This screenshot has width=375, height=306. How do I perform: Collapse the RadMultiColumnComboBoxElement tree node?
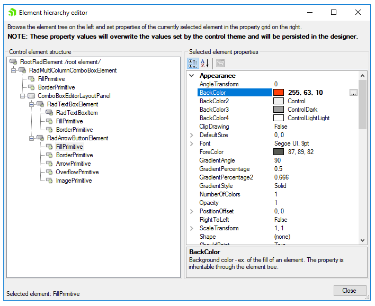click(x=14, y=70)
